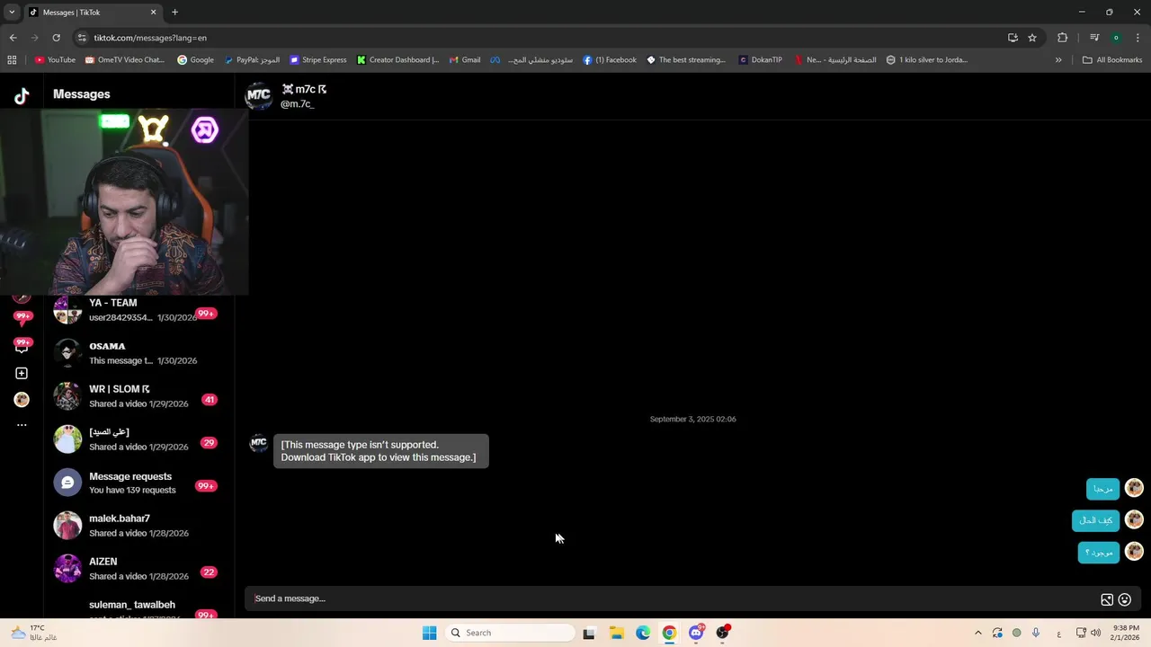Click the Task View icon in taskbar
Viewport: 1151px width, 647px height.
[x=589, y=633]
